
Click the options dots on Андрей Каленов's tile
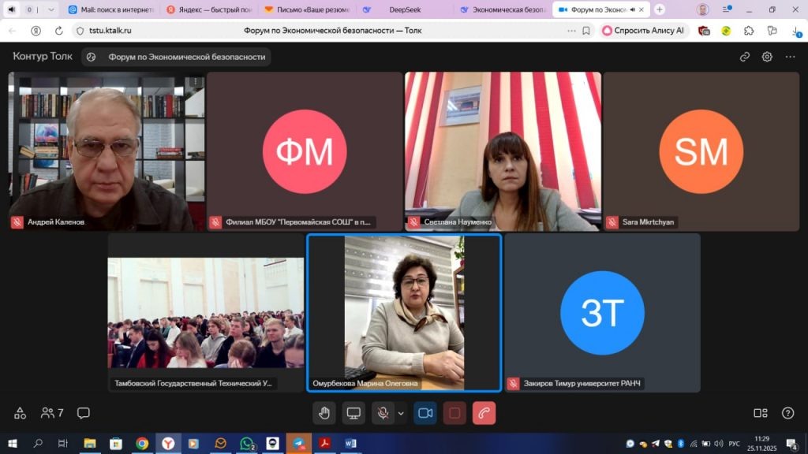(x=195, y=81)
